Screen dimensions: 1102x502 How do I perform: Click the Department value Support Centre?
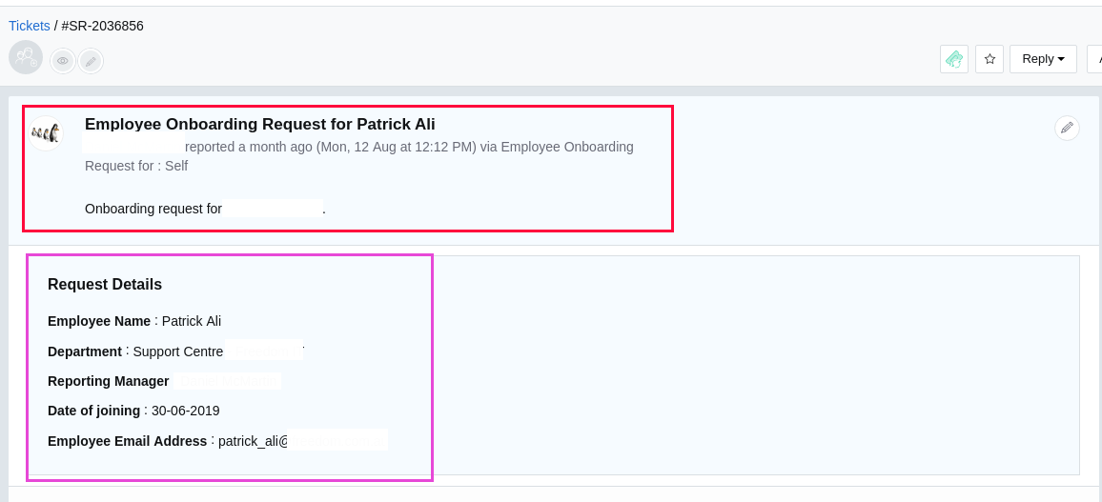178,351
